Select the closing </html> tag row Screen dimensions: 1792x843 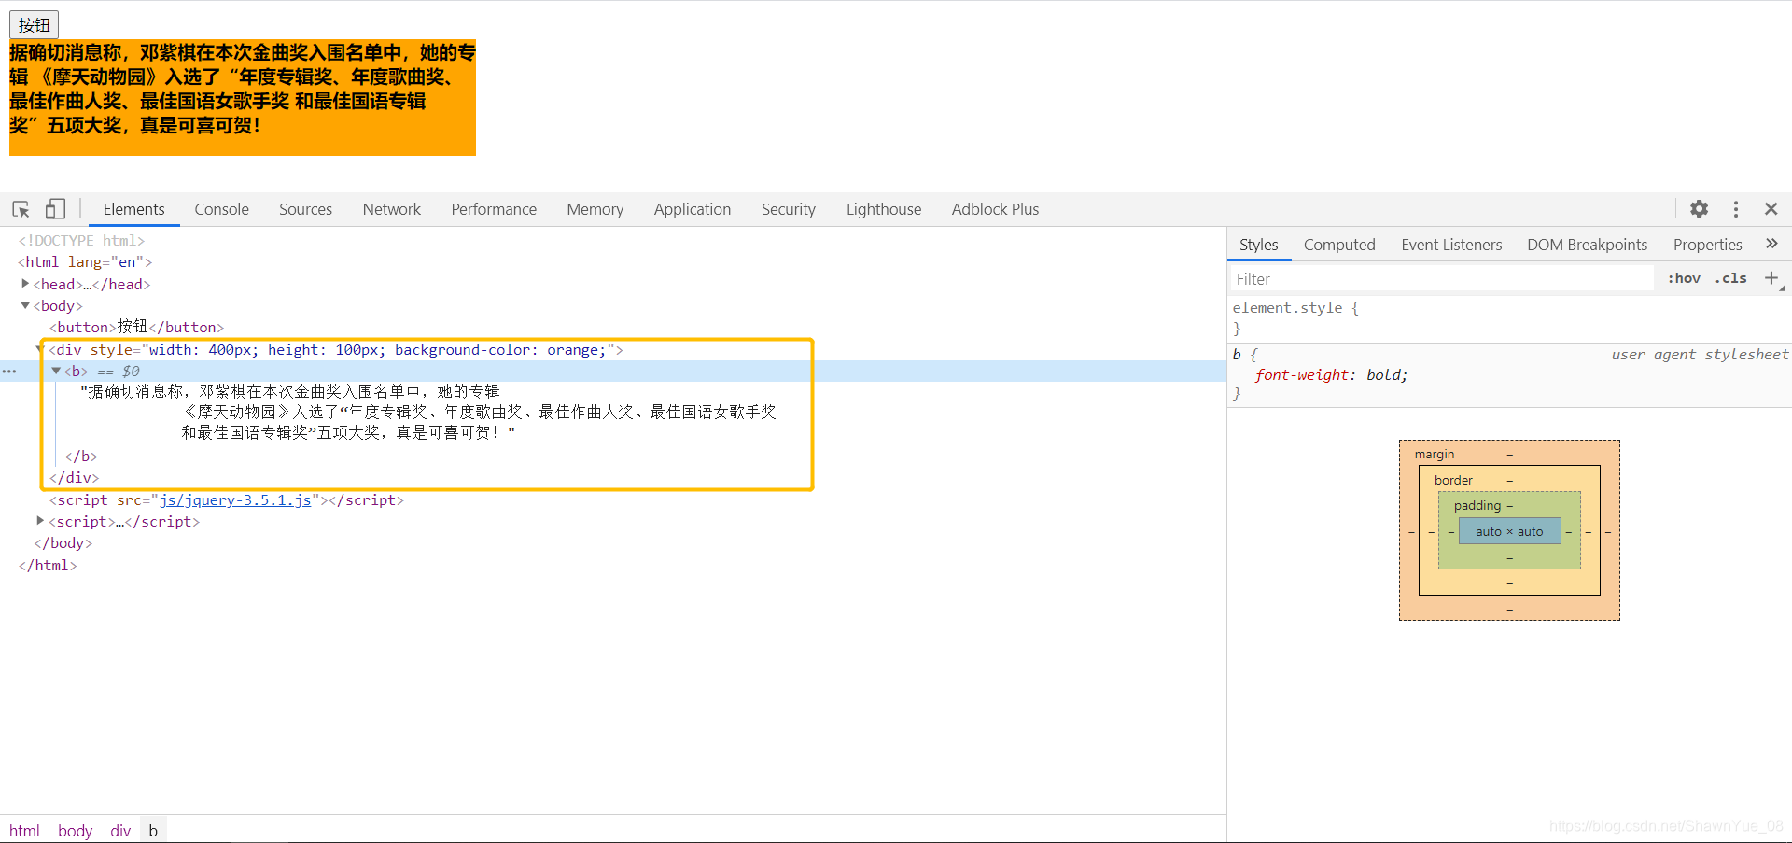[x=48, y=566]
